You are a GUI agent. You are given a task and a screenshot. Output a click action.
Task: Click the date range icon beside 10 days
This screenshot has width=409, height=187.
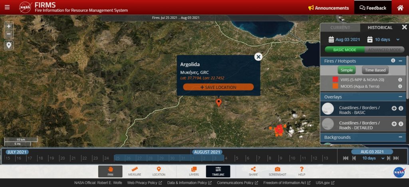pyautogui.click(x=370, y=39)
